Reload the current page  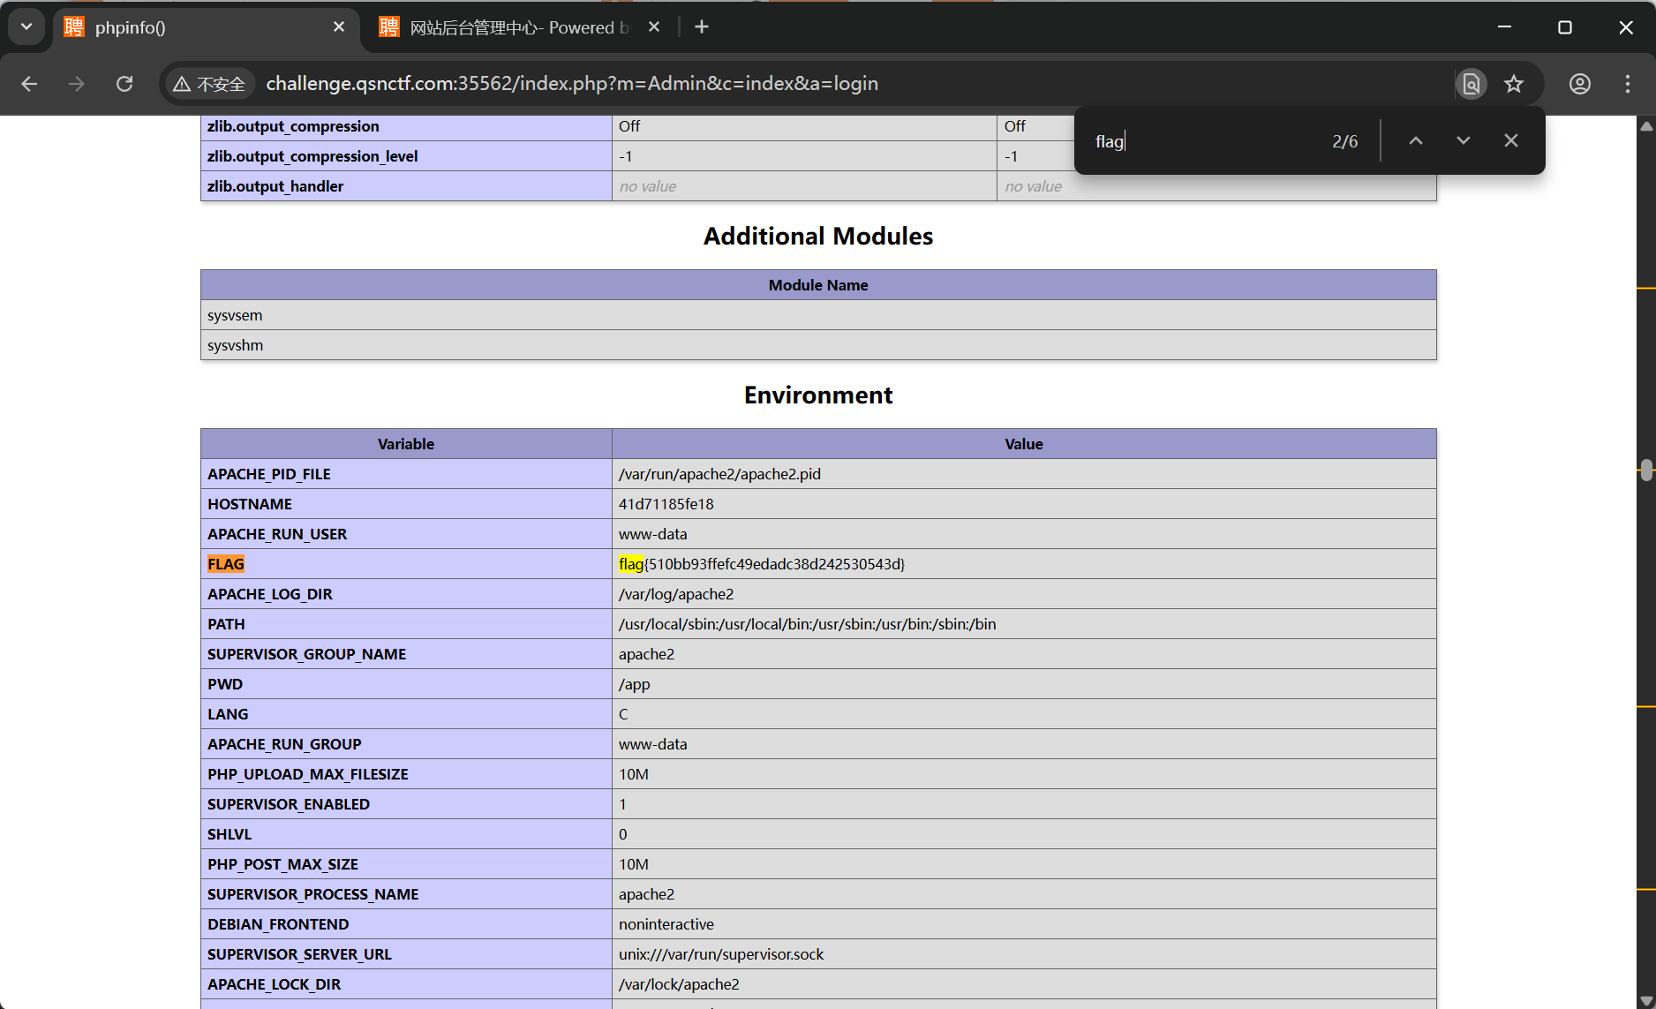pos(124,84)
